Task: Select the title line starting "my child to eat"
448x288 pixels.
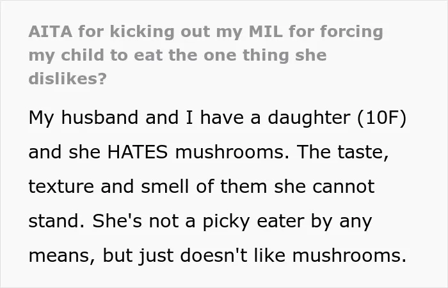Action: pyautogui.click(x=177, y=55)
